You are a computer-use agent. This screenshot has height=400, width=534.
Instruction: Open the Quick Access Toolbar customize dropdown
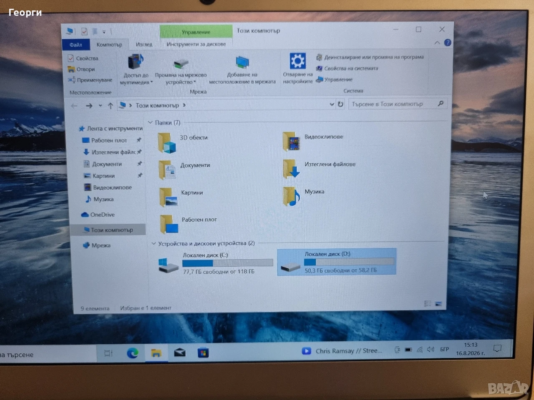point(104,32)
